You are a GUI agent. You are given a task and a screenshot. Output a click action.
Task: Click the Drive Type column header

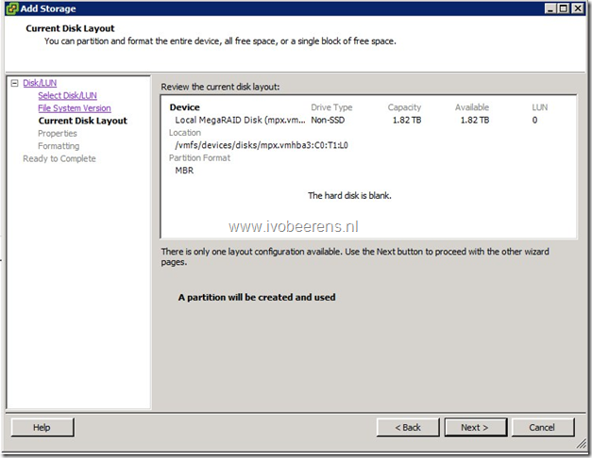click(x=331, y=107)
